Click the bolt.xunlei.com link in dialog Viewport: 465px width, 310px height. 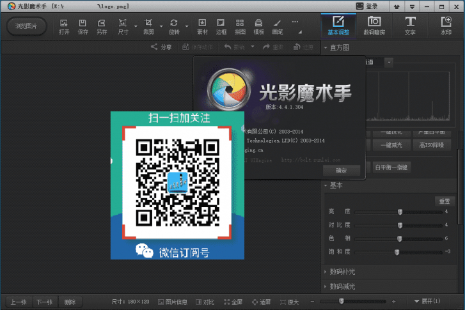click(310, 160)
